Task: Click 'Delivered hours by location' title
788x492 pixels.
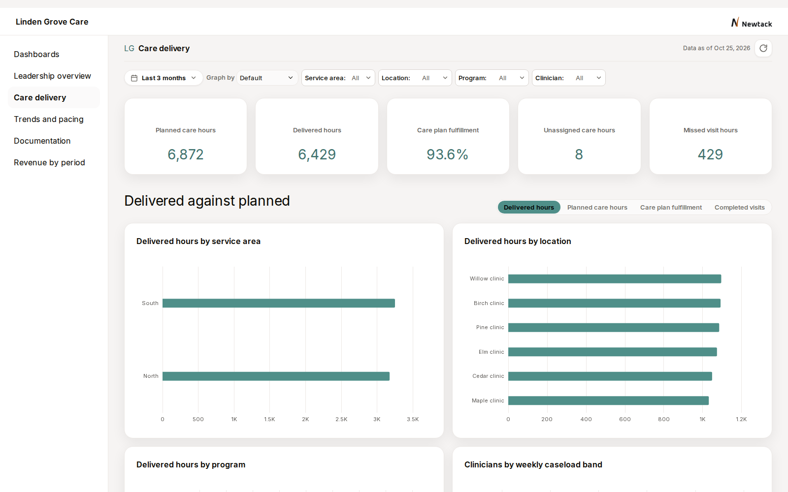Action: click(518, 241)
